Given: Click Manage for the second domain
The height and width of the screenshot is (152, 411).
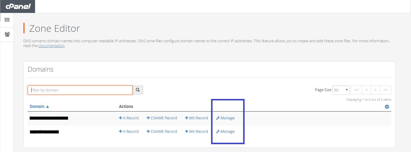Looking at the screenshot, I should click(225, 132).
